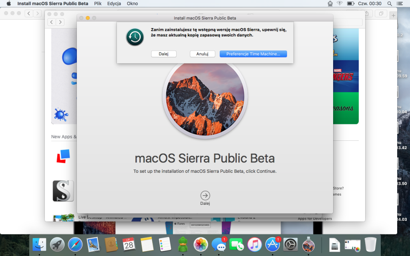Screen dimensions: 410x256
Task: Open FaceTime green icon in the Dock
Action: pos(236,245)
